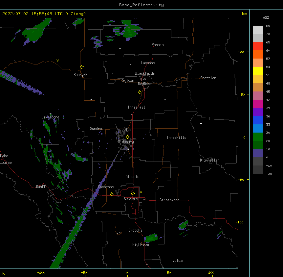Click the mauve pink 42-45 dBZ swatch
Image resolution: width=283 pixels, height=277 pixels.
(258, 95)
